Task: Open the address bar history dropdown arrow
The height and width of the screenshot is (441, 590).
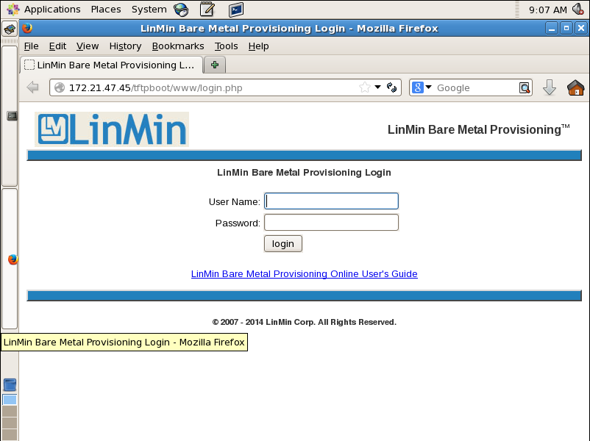Action: pos(378,87)
